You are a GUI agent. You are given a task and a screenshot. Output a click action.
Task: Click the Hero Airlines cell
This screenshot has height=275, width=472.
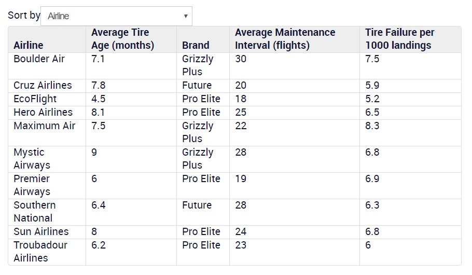[43, 112]
